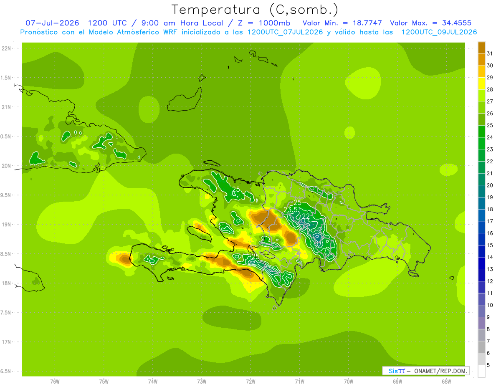Image resolution: width=501 pixels, height=387 pixels.
Task: Select the orange swatch between legend values 30 and 31
Action: click(x=481, y=59)
